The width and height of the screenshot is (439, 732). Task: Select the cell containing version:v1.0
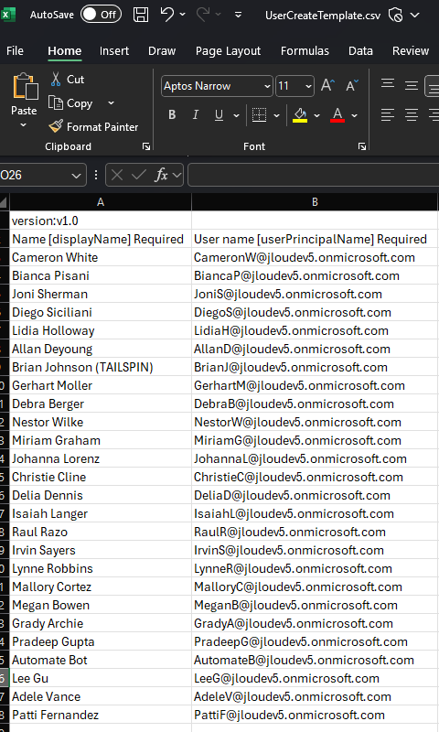point(101,221)
